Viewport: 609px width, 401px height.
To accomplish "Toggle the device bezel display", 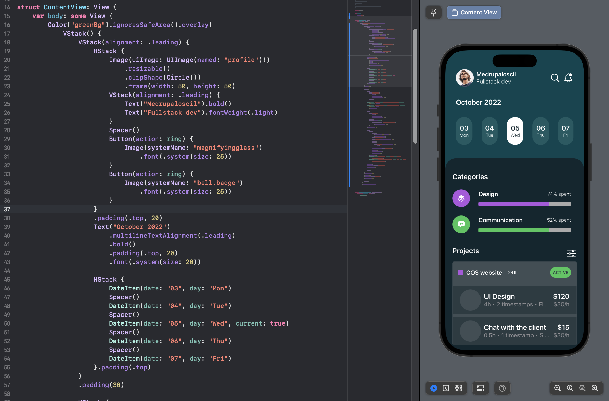I will tap(502, 388).
